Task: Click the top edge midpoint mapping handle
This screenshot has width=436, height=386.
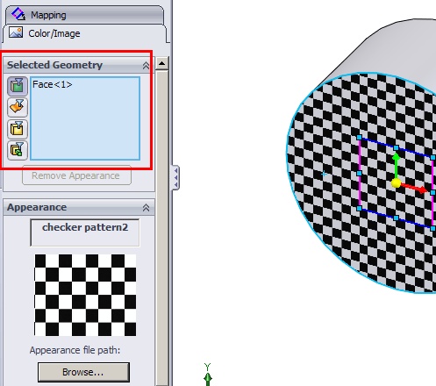Action: click(x=396, y=147)
